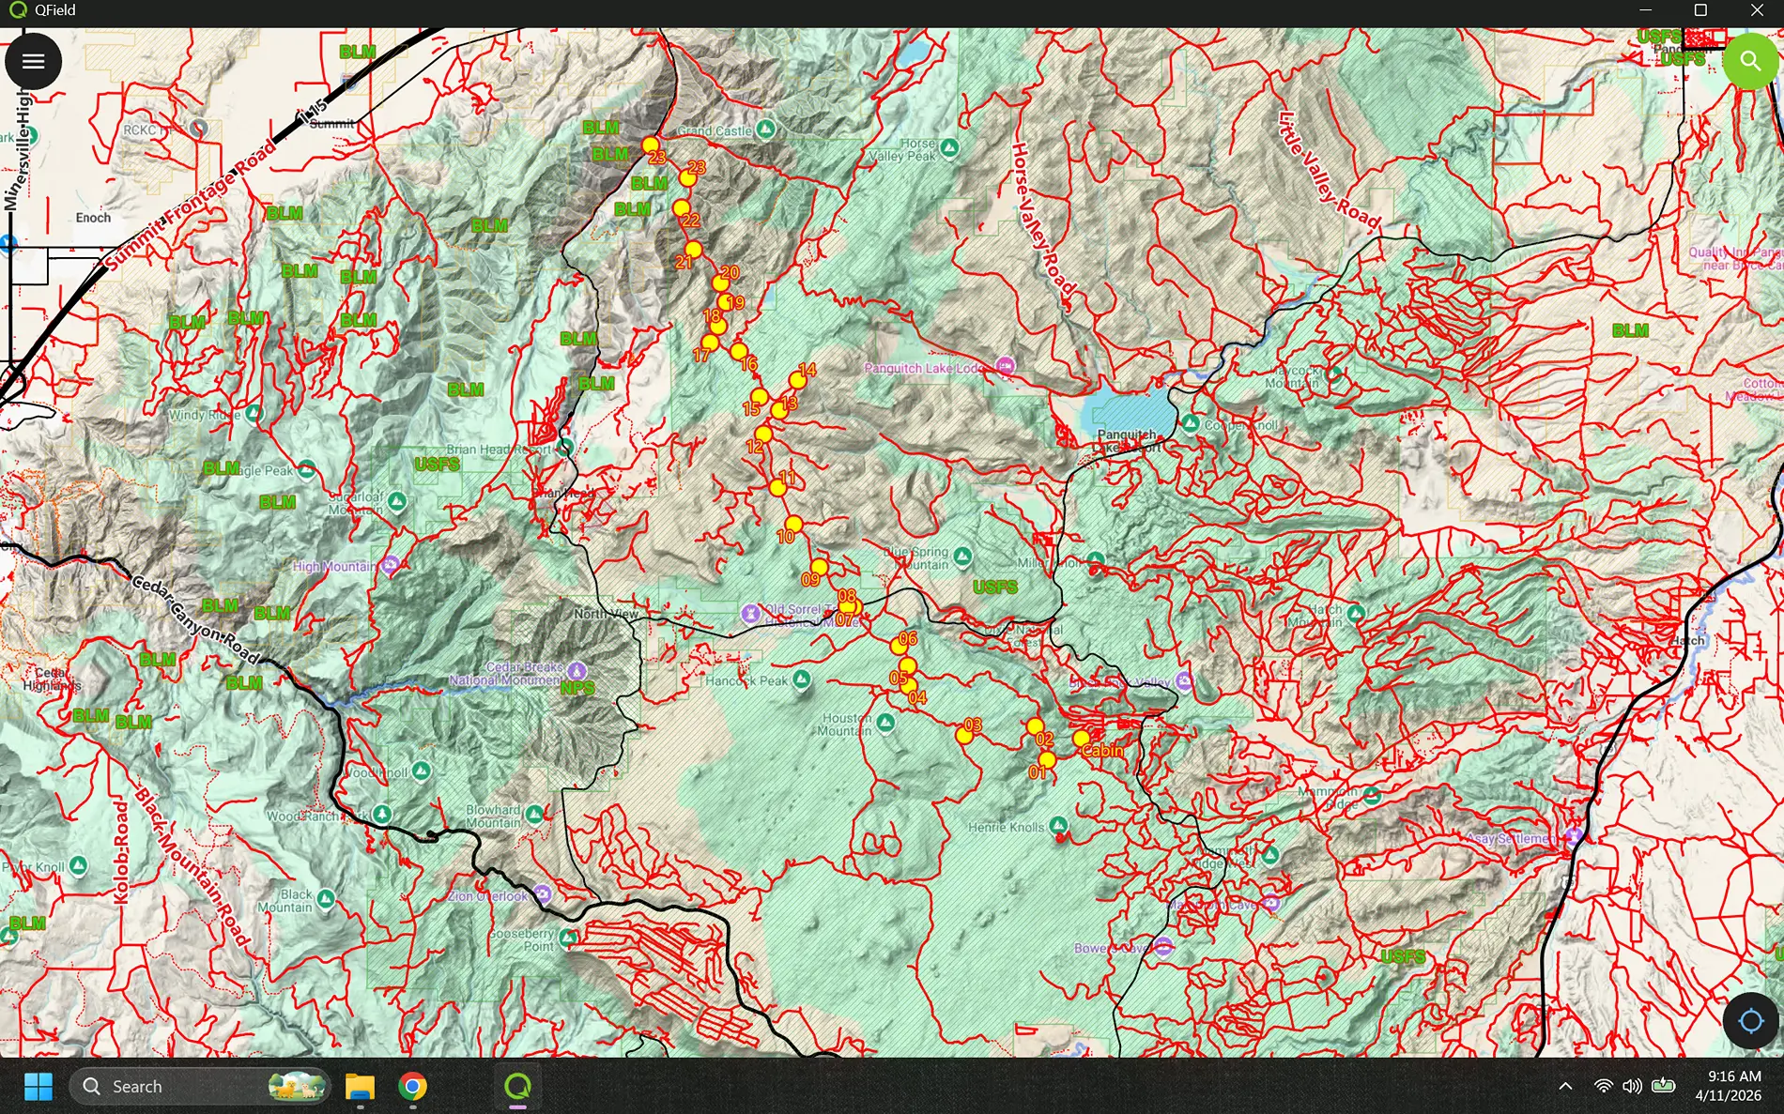This screenshot has height=1114, width=1784.
Task: Click the Horse Valley Peak icon
Action: tap(949, 147)
